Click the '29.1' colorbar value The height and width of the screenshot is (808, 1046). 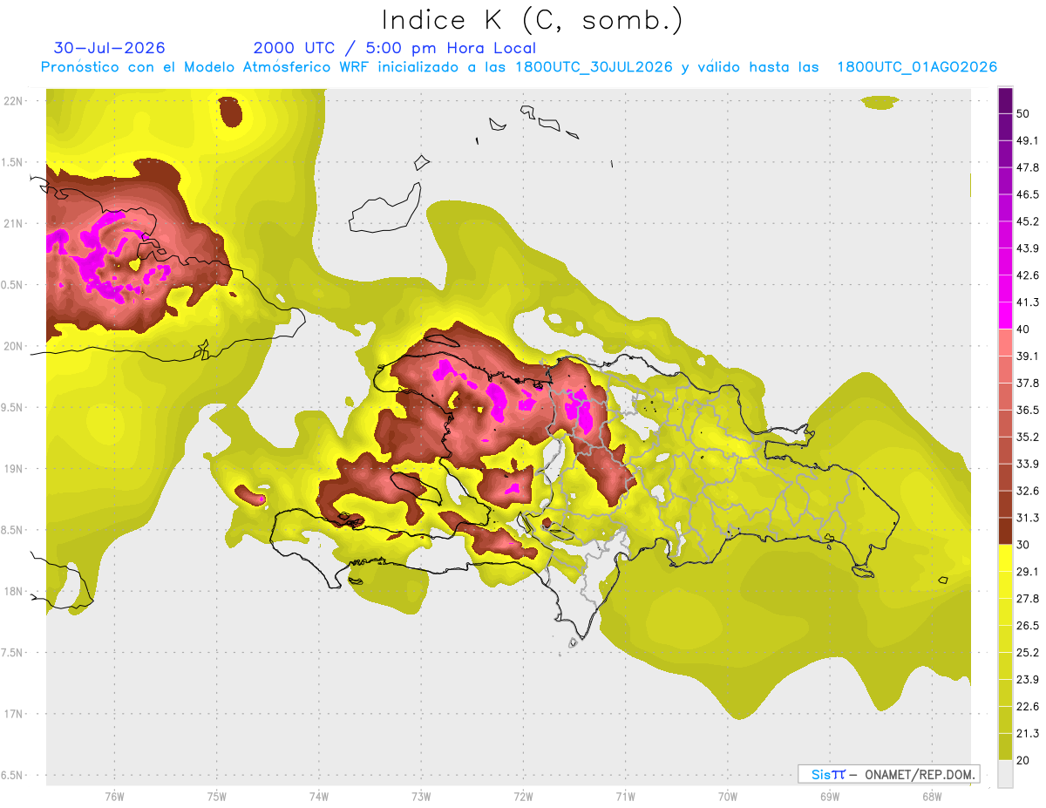point(1028,572)
